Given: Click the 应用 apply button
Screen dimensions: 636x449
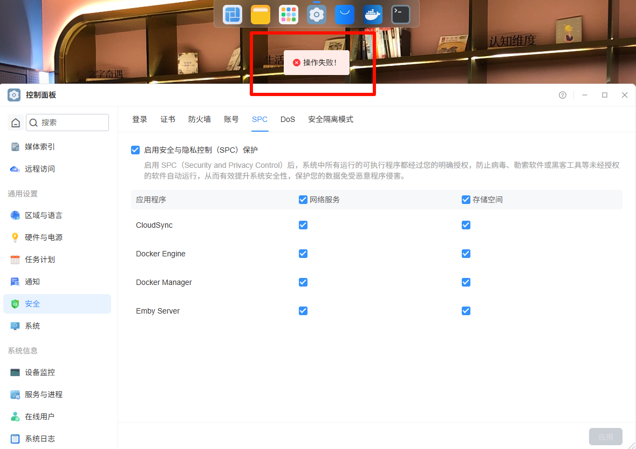Looking at the screenshot, I should [606, 437].
